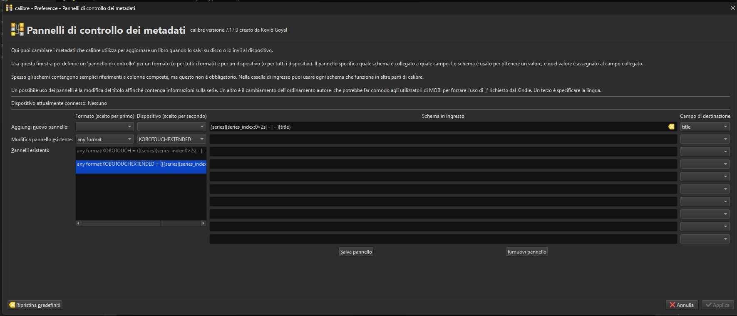Click the 'Aggiungi nuovo pannello:' label

click(40, 127)
